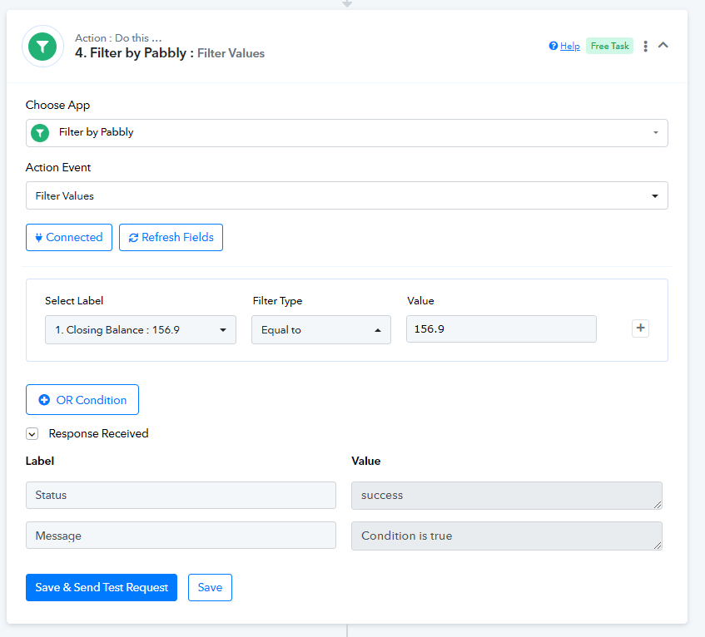
Task: Click the Refresh Fields button
Action: tap(171, 237)
